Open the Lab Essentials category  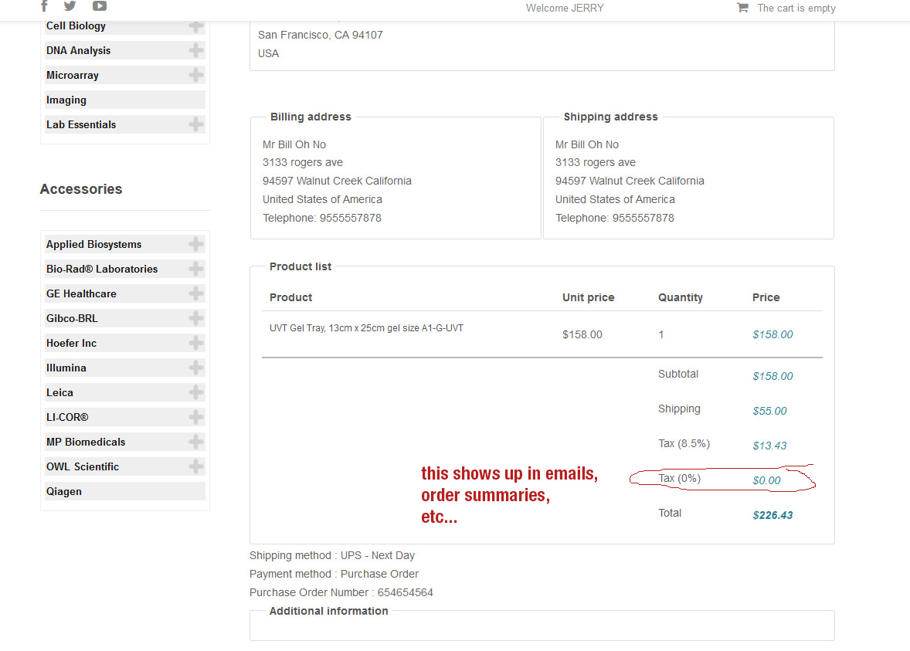tap(81, 125)
